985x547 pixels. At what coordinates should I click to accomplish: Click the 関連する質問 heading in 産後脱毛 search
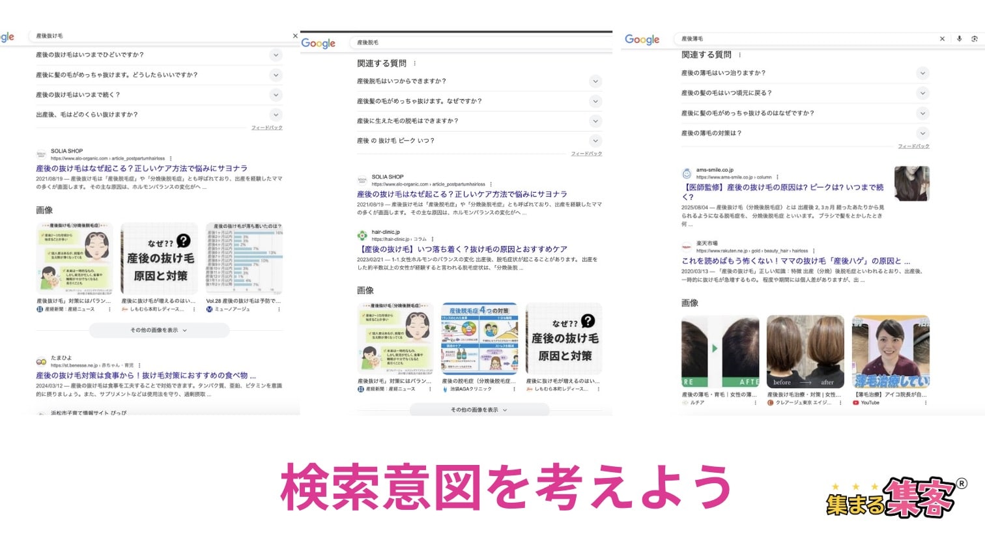pos(382,63)
